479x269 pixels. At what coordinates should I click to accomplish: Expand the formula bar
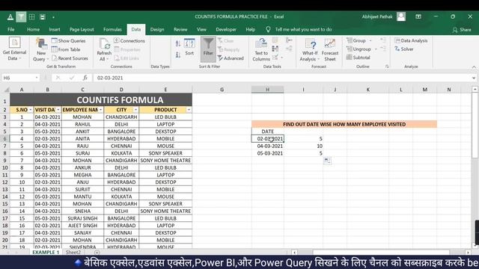[474, 78]
